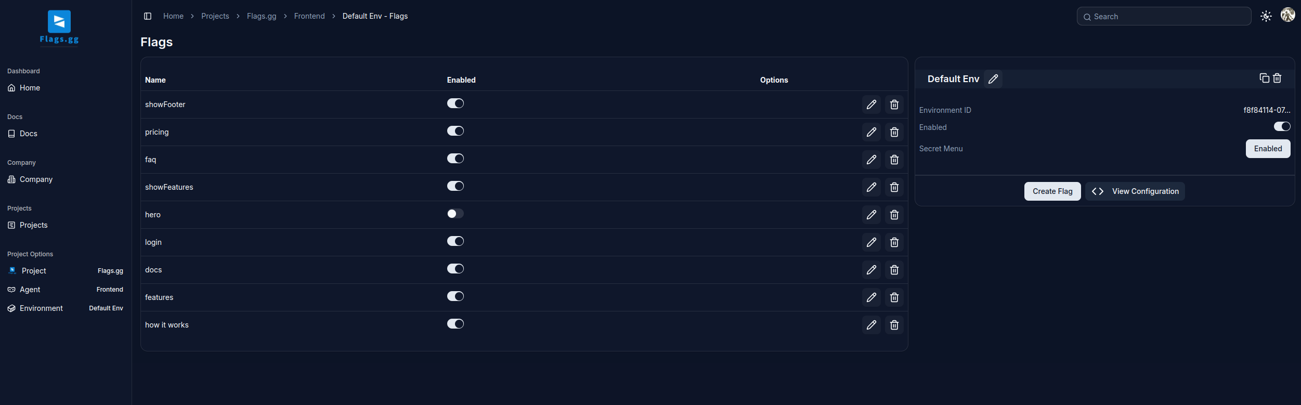Focus the Search field
Image resolution: width=1301 pixels, height=405 pixels.
click(x=1164, y=17)
